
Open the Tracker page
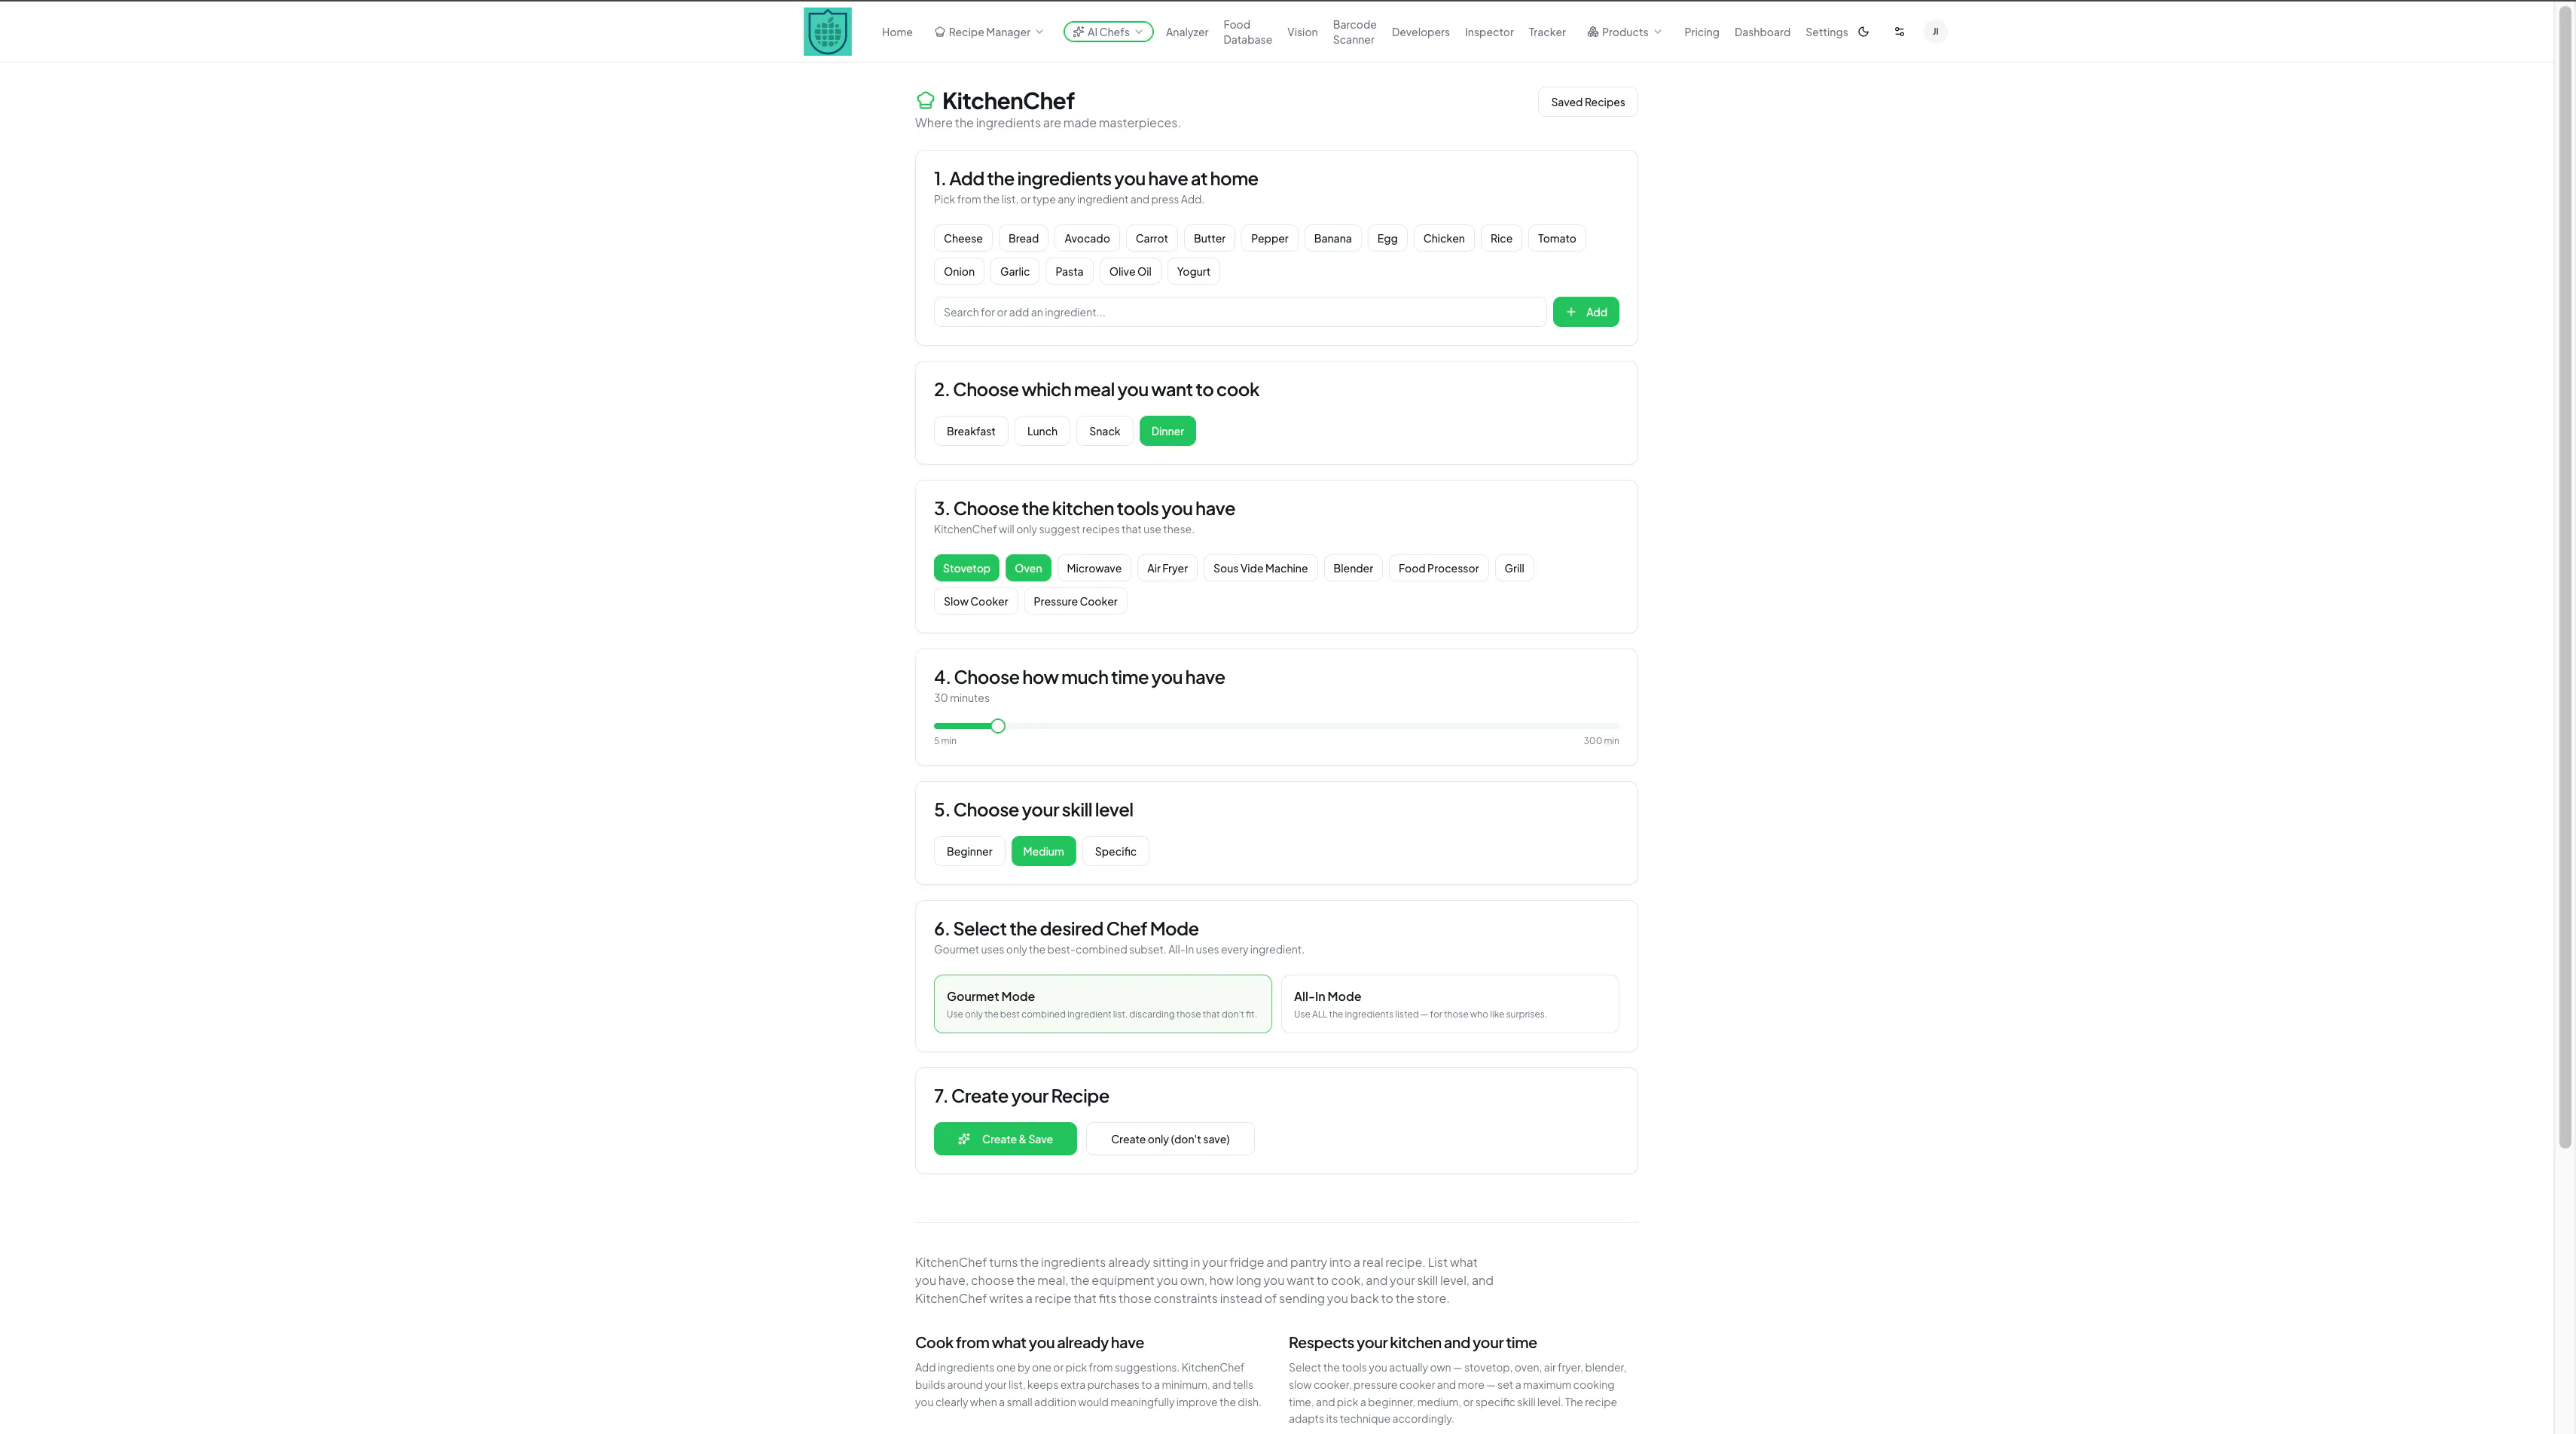pyautogui.click(x=1547, y=32)
